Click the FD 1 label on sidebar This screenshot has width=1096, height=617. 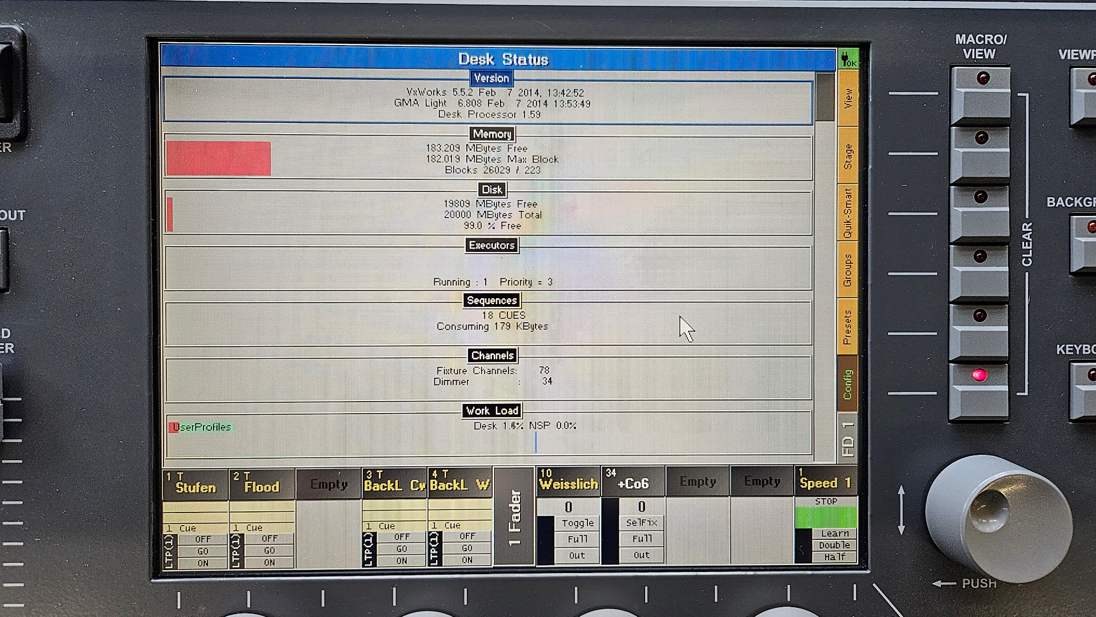click(x=848, y=439)
